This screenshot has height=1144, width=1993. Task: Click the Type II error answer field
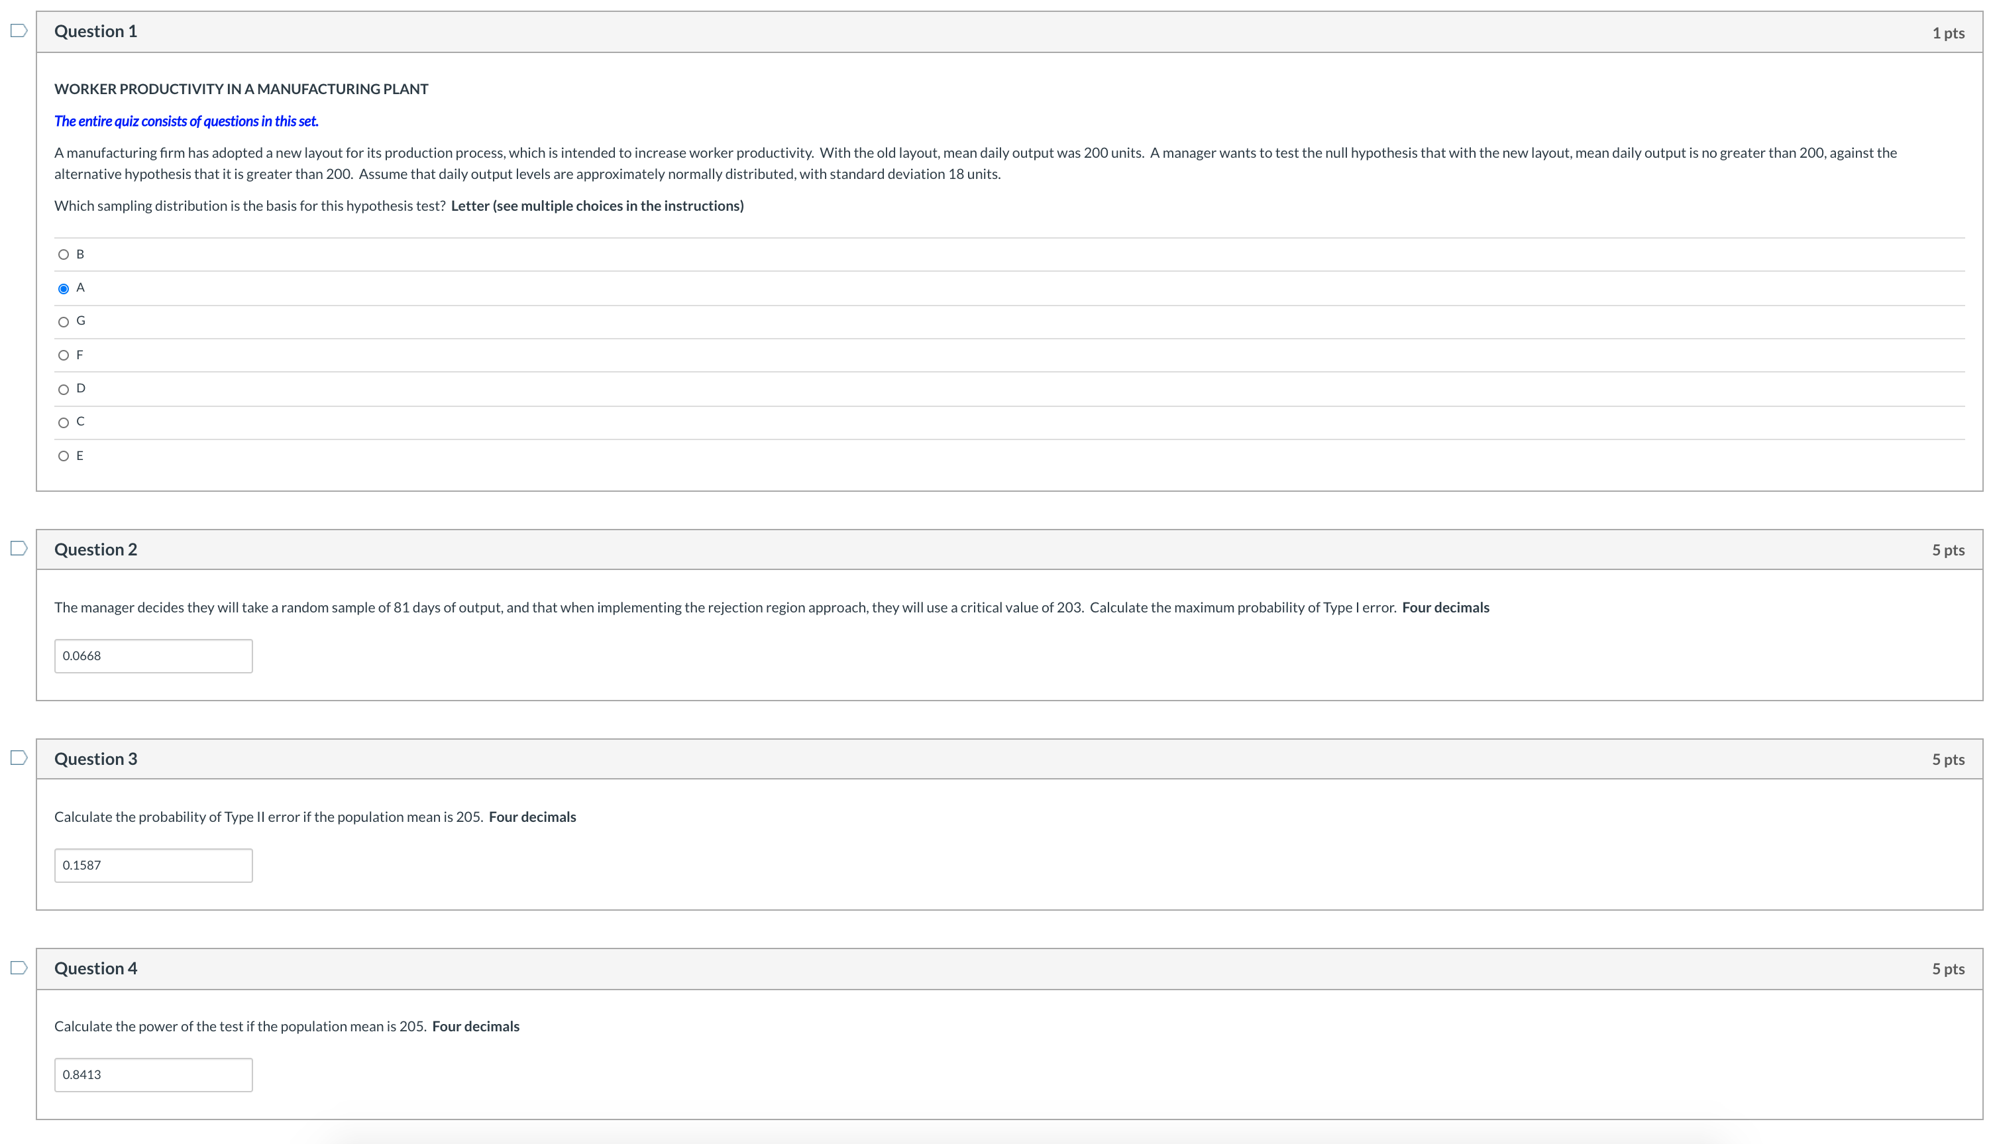click(x=153, y=865)
